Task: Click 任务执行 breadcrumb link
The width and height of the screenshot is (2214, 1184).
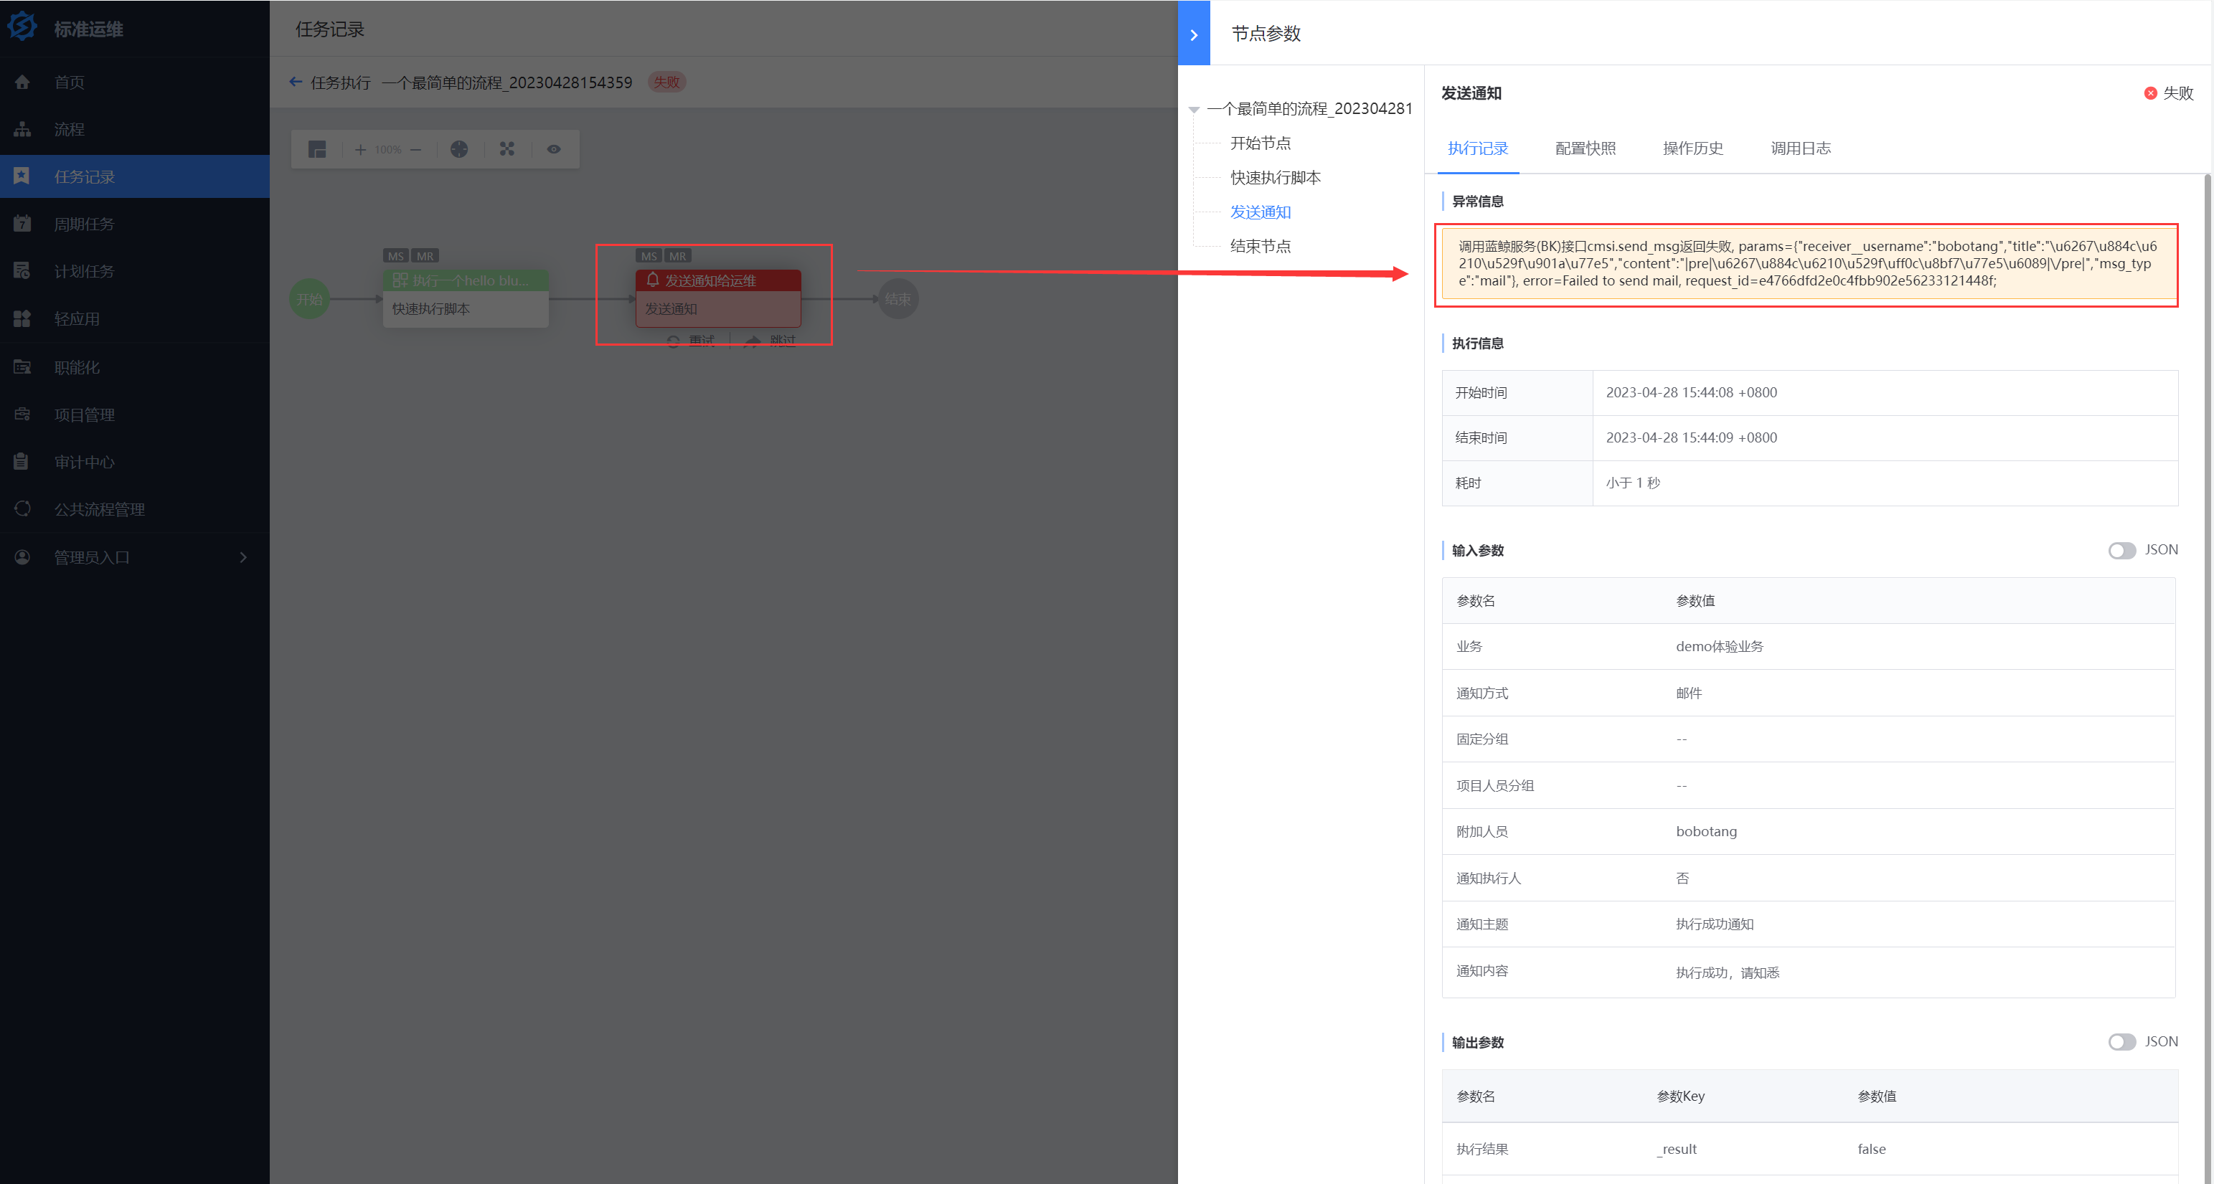Action: [340, 82]
